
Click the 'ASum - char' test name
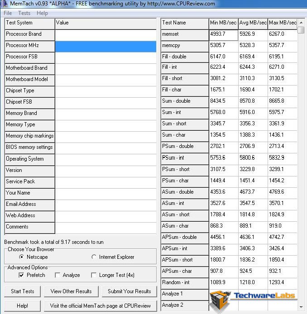point(185,227)
